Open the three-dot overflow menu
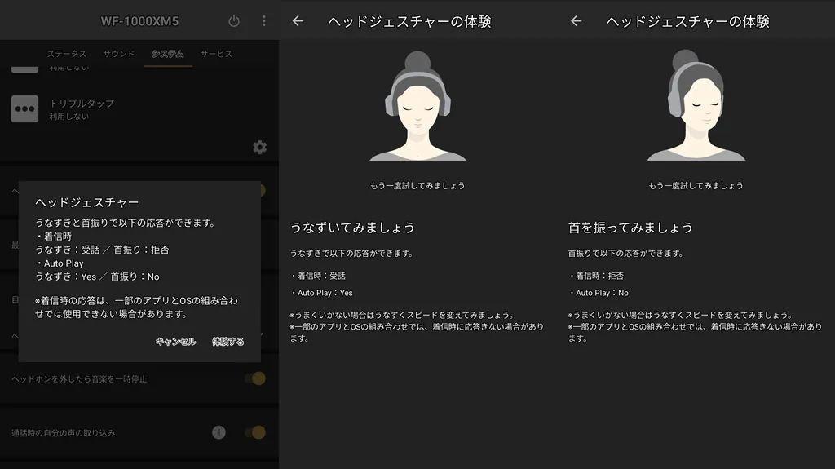The width and height of the screenshot is (835, 469). [x=263, y=21]
